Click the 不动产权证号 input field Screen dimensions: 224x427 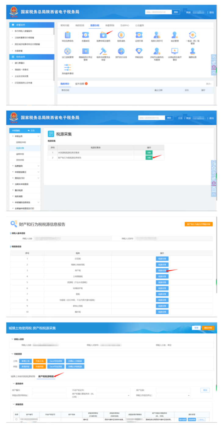(x=113, y=390)
